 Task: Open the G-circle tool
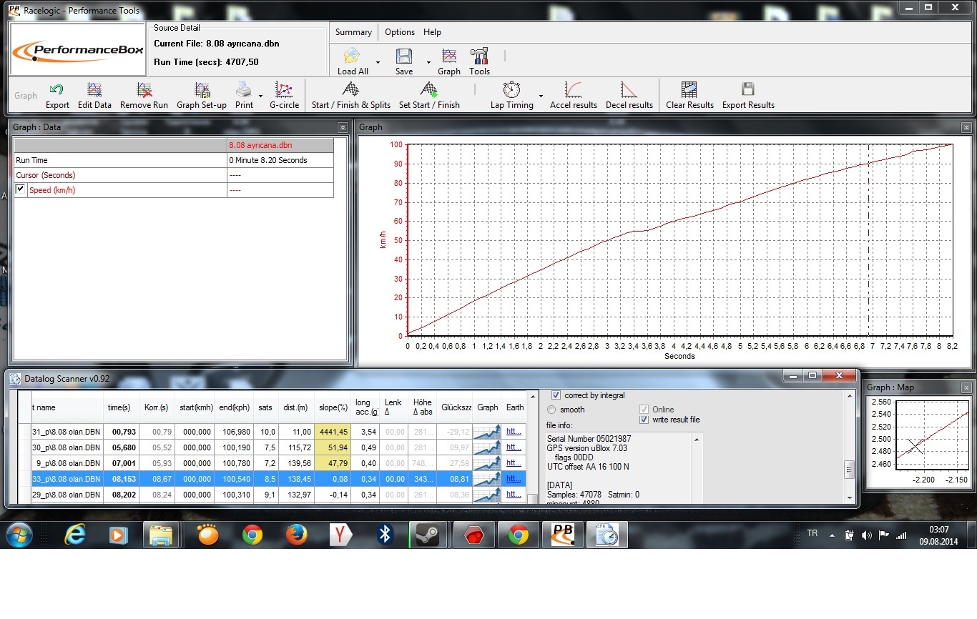click(284, 90)
